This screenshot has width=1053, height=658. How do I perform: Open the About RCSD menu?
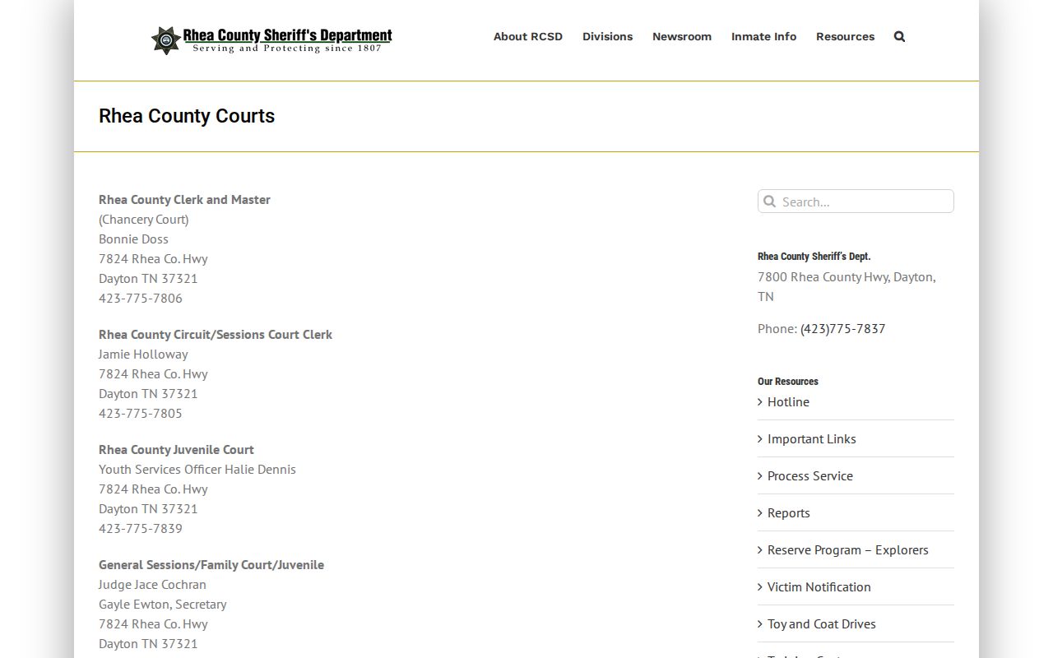point(528,36)
